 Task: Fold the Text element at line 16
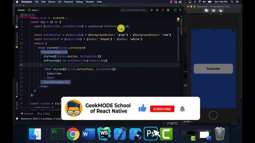click(x=29, y=69)
